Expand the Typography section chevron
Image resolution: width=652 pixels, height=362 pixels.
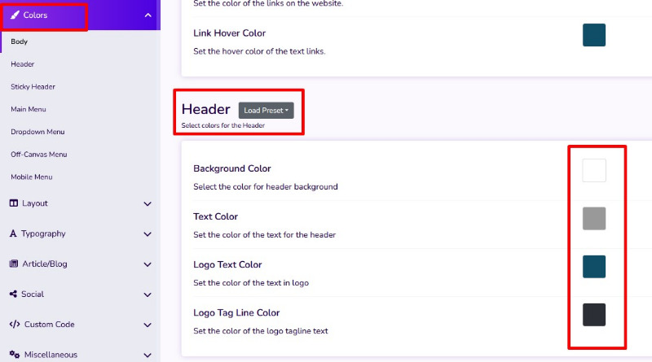coord(148,234)
